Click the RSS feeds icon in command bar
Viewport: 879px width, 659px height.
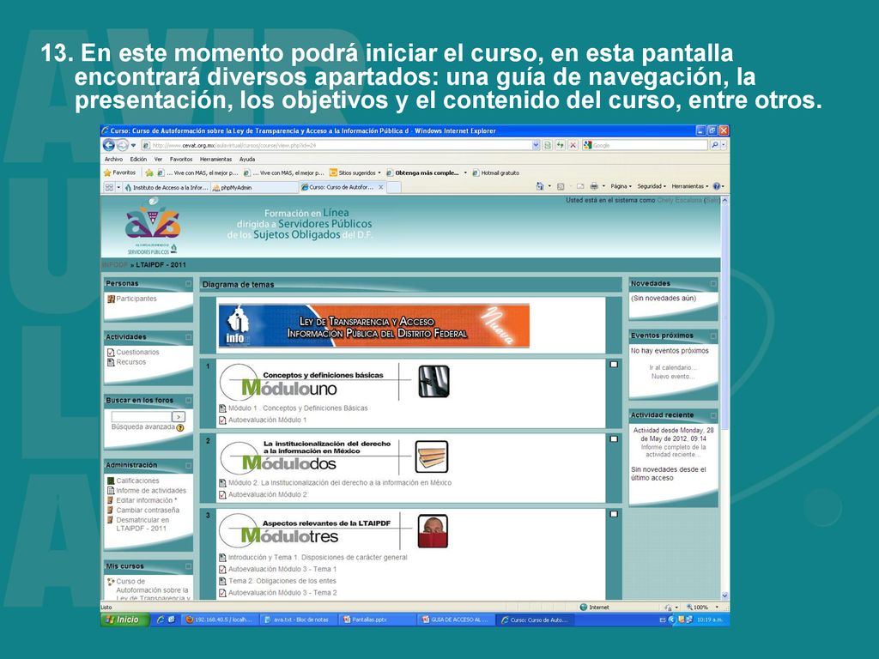click(x=560, y=186)
